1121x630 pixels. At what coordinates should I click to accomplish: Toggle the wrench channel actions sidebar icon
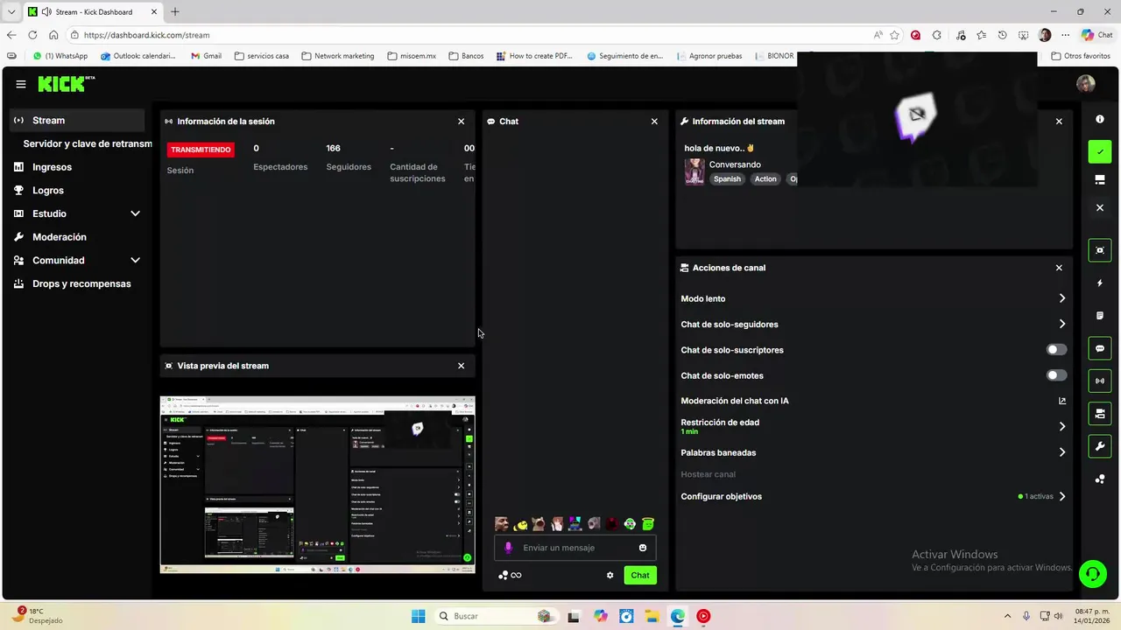(x=1100, y=446)
